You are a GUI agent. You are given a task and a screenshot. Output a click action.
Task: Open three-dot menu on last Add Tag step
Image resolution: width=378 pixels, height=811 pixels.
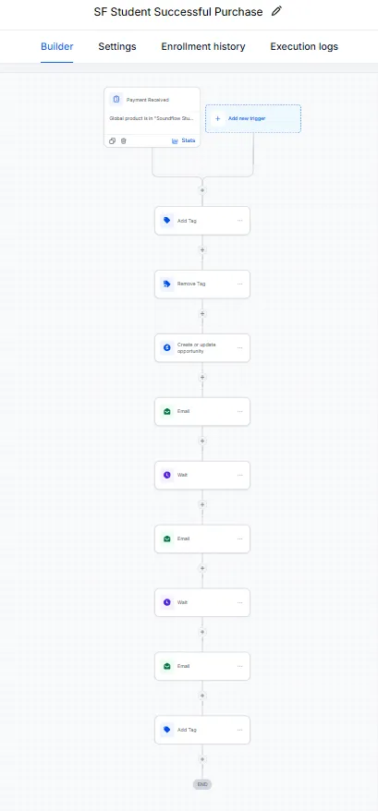click(239, 730)
